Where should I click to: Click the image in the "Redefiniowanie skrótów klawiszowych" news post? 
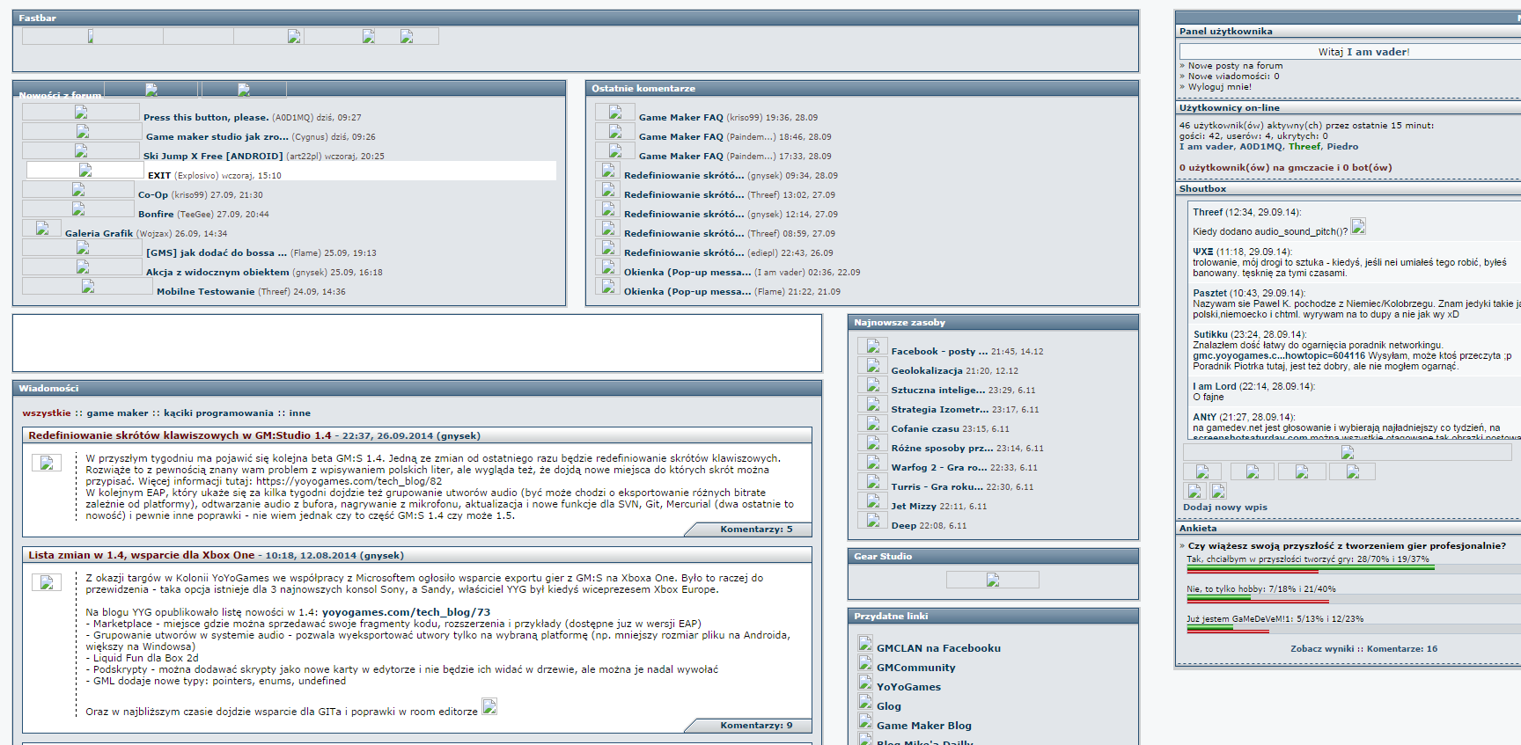tap(47, 463)
